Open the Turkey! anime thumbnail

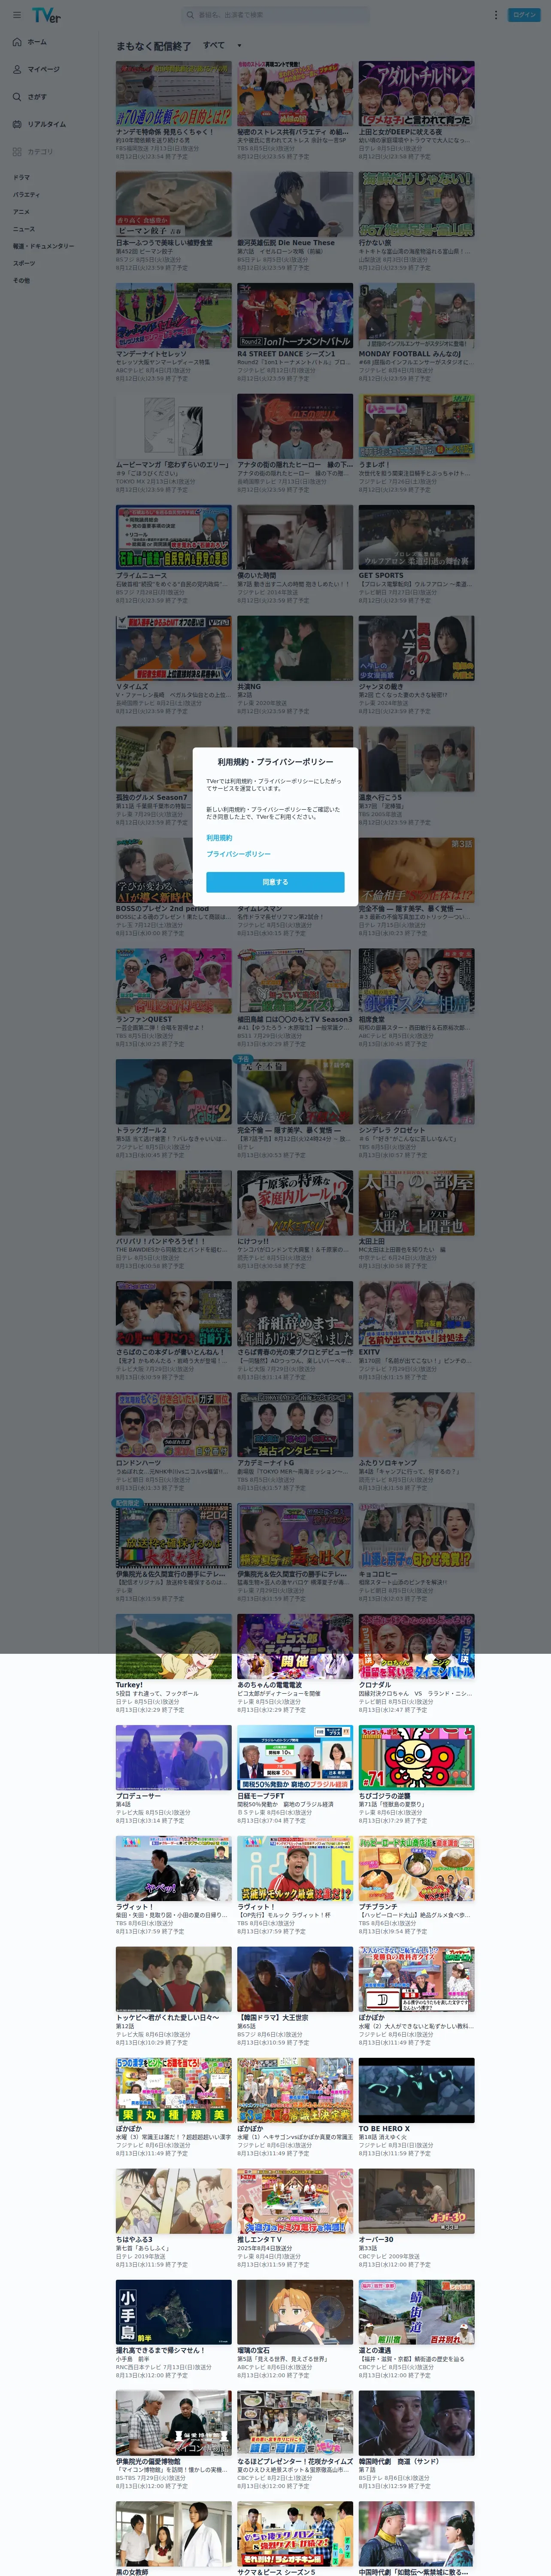(173, 1647)
